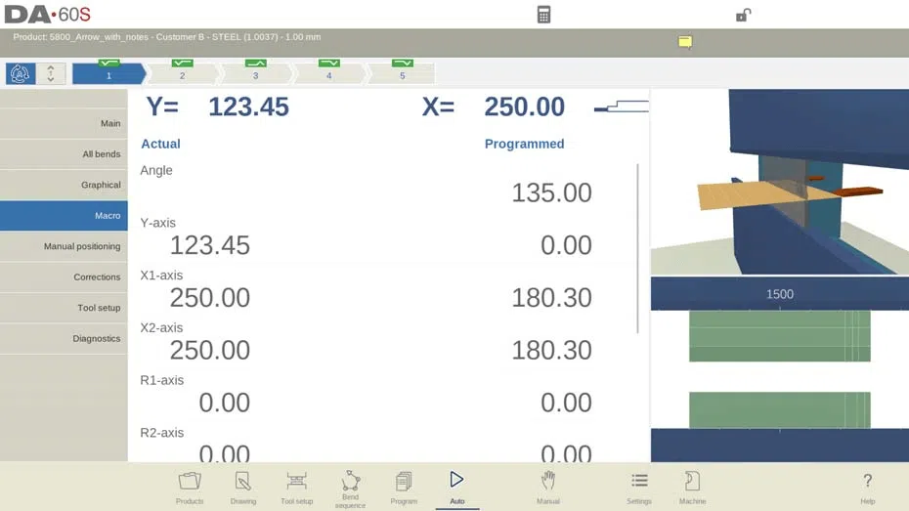Open the yellow product notes icon
The height and width of the screenshot is (511, 909).
[685, 42]
